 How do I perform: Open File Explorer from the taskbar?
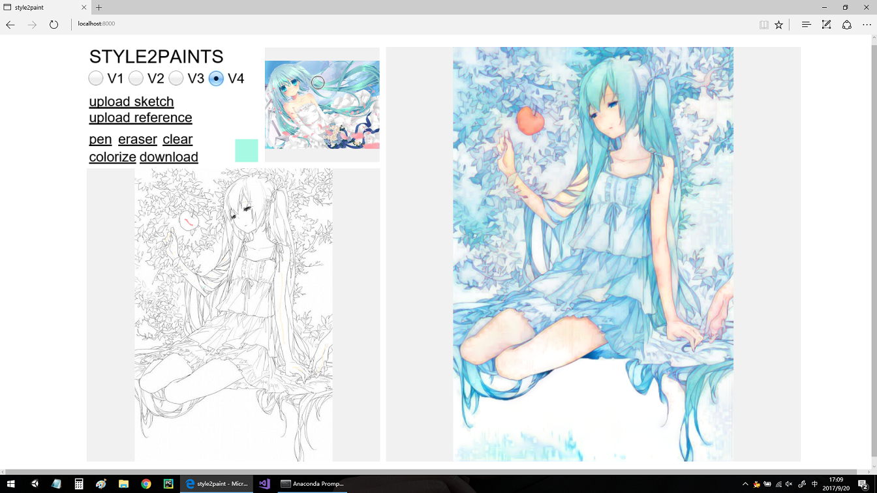pos(123,484)
